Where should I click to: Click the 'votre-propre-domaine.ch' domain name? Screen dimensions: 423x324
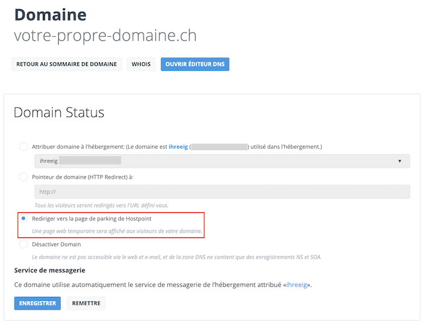pos(105,35)
